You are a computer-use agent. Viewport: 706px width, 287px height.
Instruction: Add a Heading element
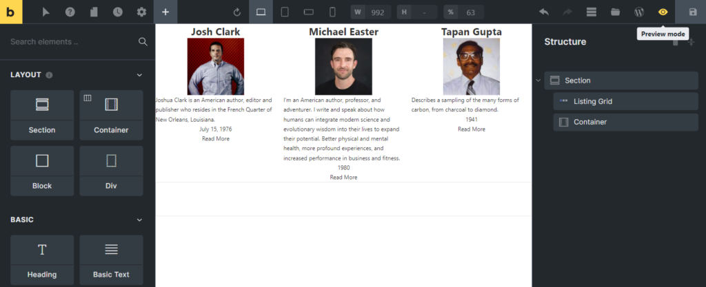pos(42,259)
